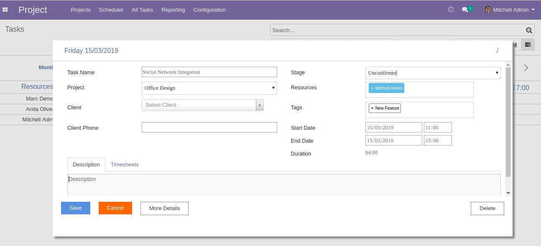Screen dimensions: 541x246
Task: Click the Tasks page heading
Action: [x=15, y=29]
